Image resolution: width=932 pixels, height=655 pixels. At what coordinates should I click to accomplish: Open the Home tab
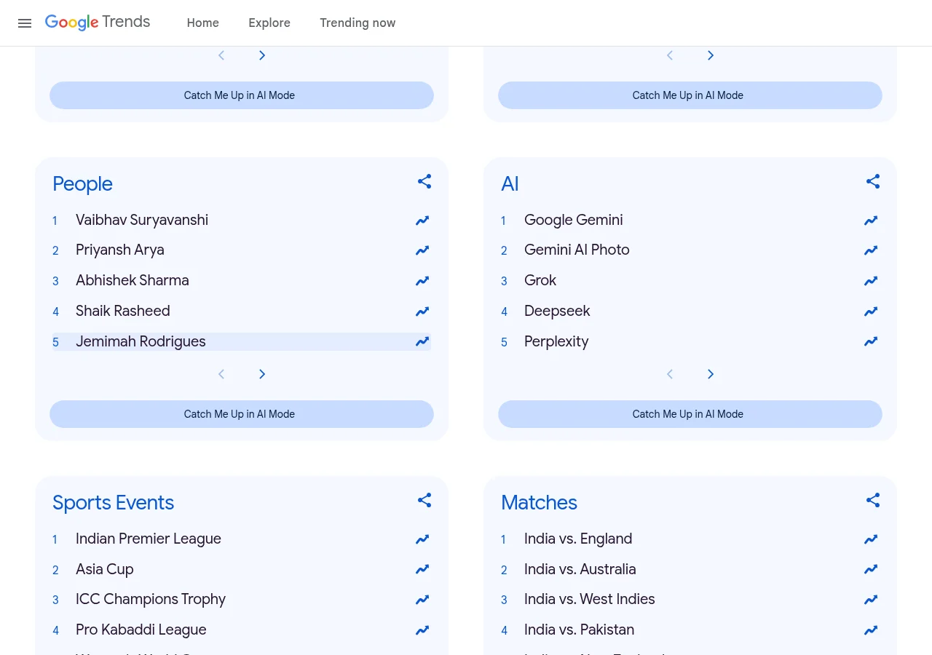[x=202, y=23]
